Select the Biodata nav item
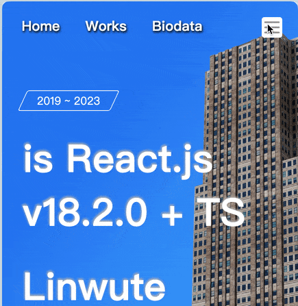Screen dimensions: 298x306 (177, 26)
